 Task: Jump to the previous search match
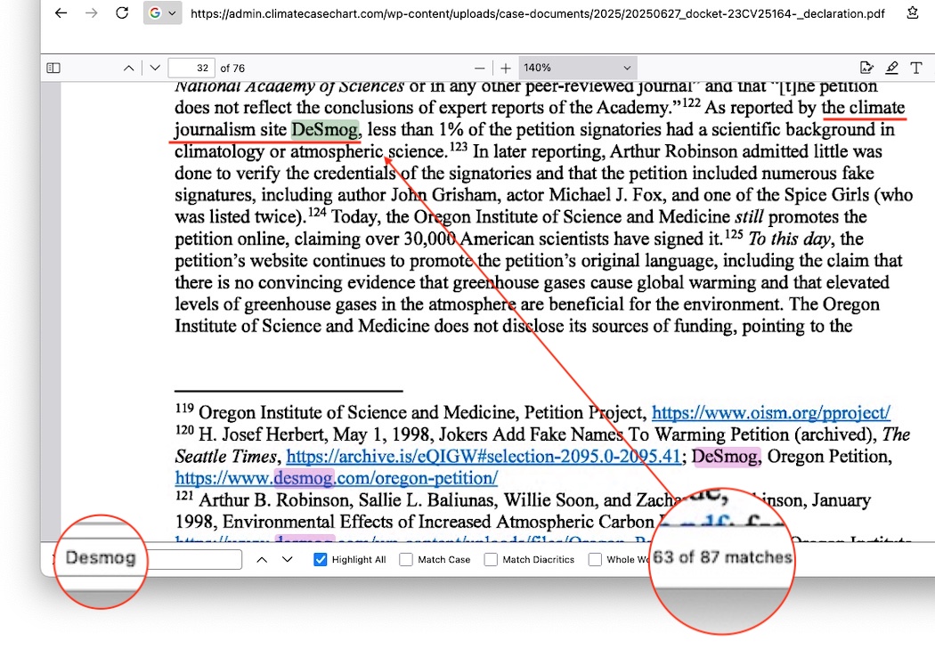click(x=261, y=560)
